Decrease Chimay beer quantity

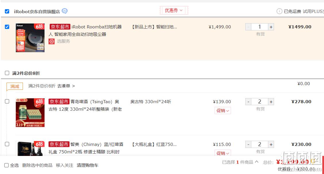(248, 144)
